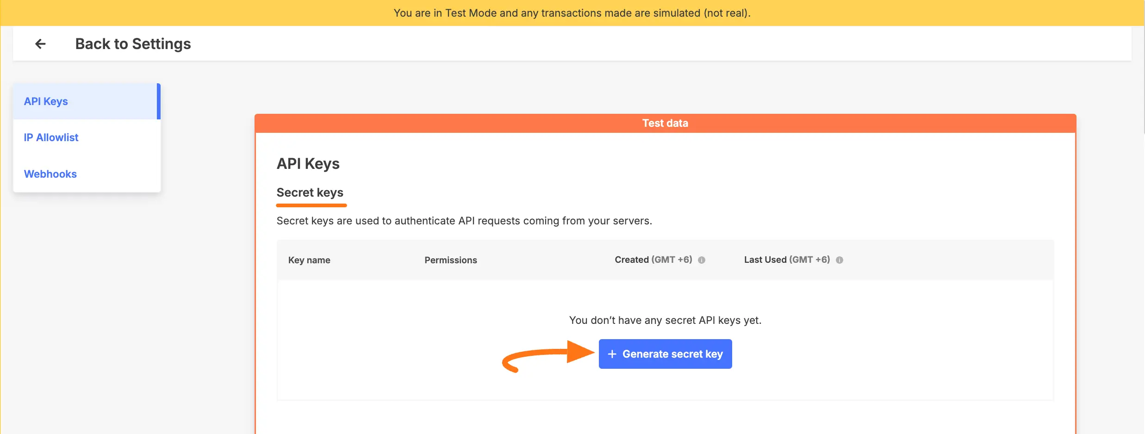Image resolution: width=1145 pixels, height=434 pixels.
Task: Click the API Keys page heading
Action: [308, 164]
